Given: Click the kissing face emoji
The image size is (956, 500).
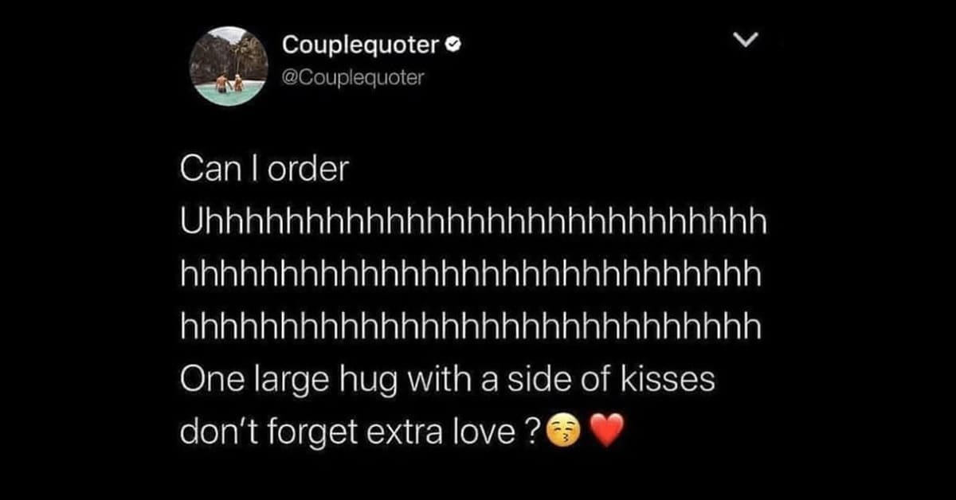Looking at the screenshot, I should click(564, 433).
